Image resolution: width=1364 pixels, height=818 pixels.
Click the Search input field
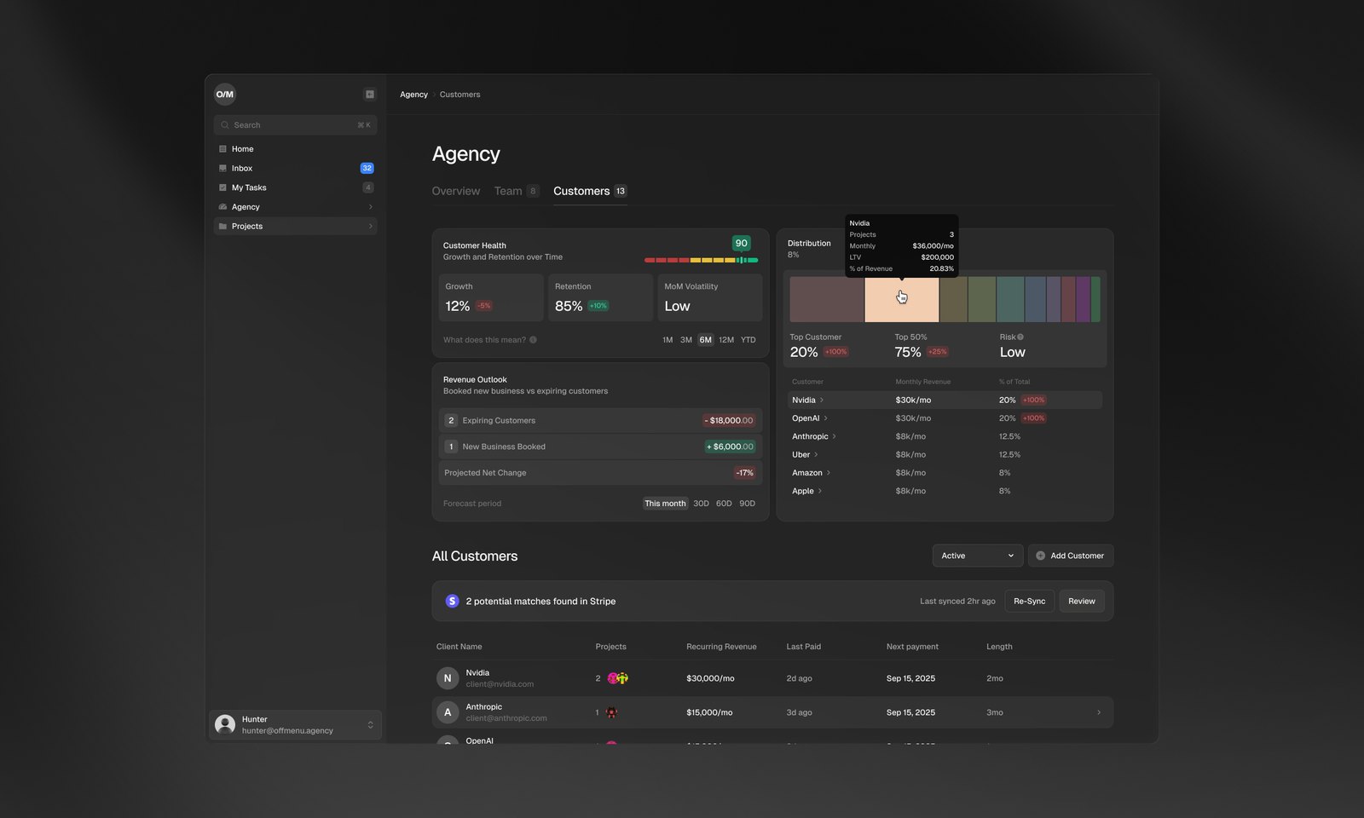coord(295,125)
